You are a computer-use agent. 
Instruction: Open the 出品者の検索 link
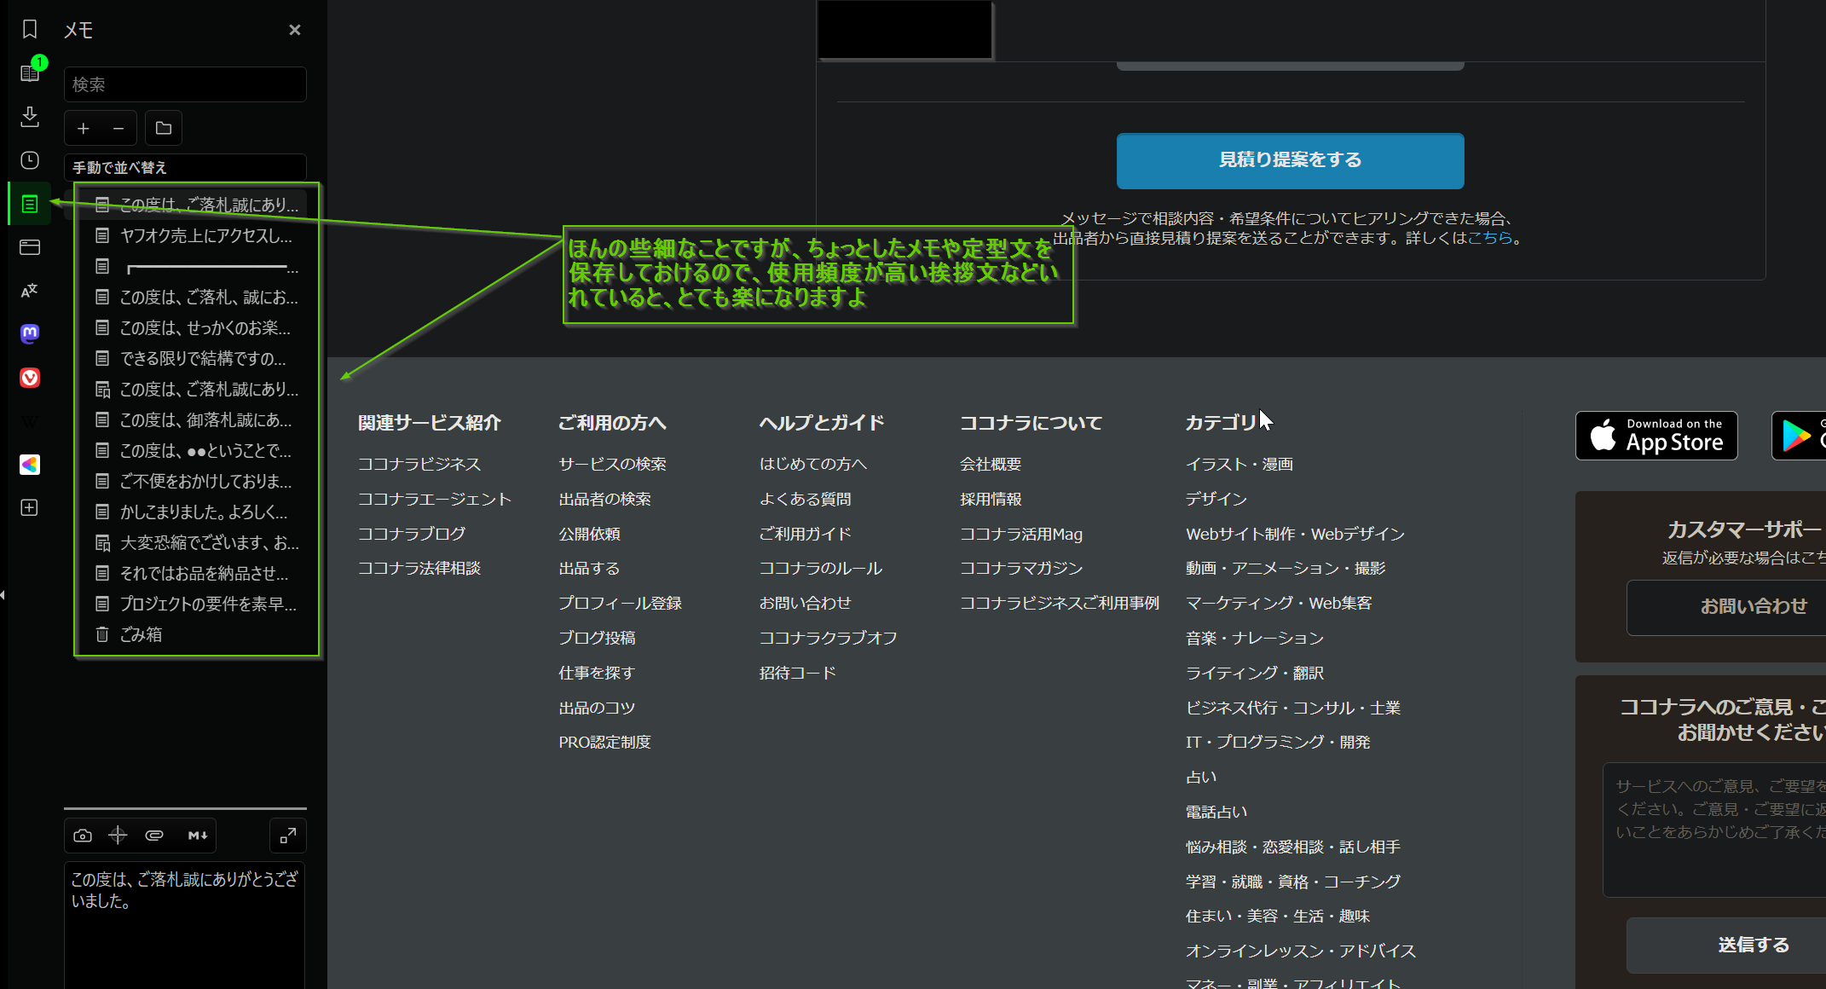(x=605, y=500)
